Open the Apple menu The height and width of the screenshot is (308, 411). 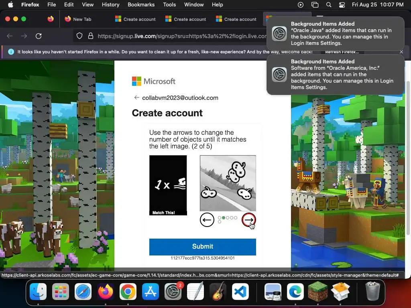(10, 5)
